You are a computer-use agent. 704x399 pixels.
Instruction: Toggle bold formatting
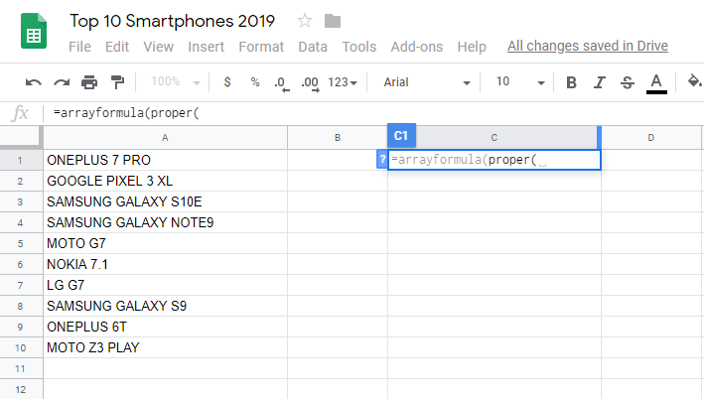pos(571,82)
